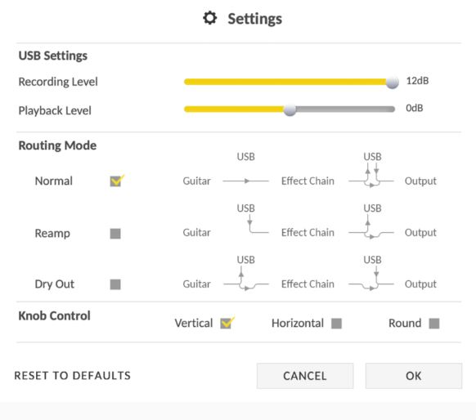Click RESET TO DEFAULTS
476x420 pixels.
pos(73,376)
